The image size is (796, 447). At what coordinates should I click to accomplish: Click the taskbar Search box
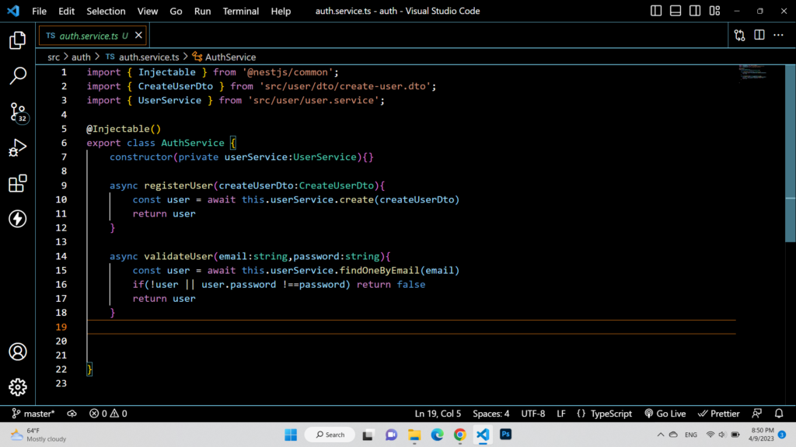[330, 435]
